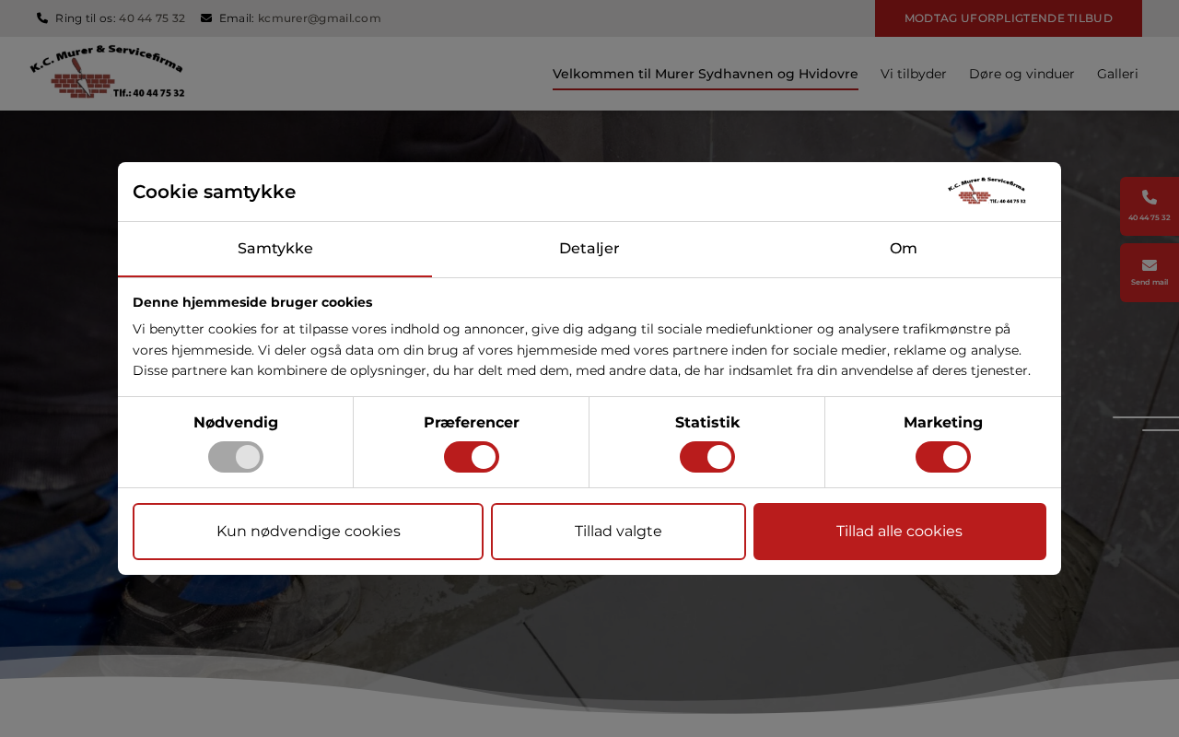Click the 'Nødvendig' label
The width and height of the screenshot is (1179, 737).
[x=236, y=423]
